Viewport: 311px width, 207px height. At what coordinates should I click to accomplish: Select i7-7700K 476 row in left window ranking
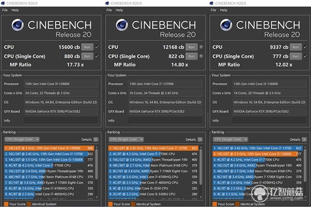(x=49, y=166)
